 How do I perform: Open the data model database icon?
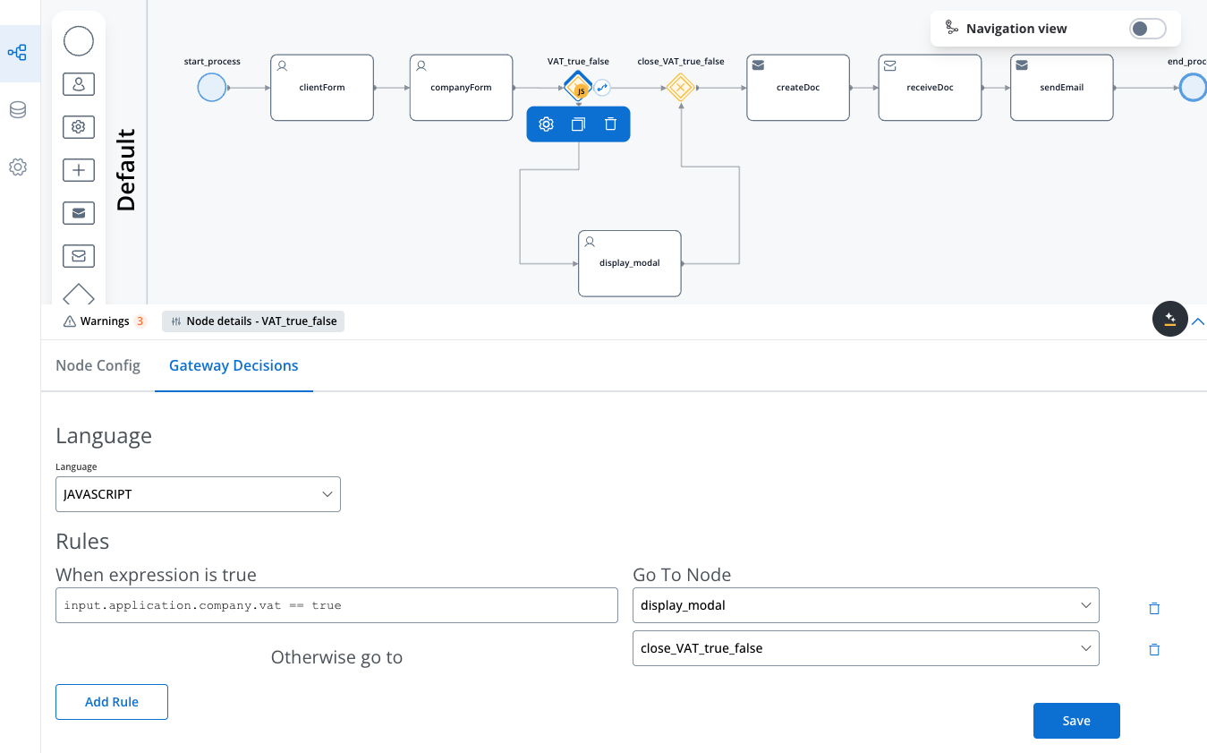tap(17, 110)
